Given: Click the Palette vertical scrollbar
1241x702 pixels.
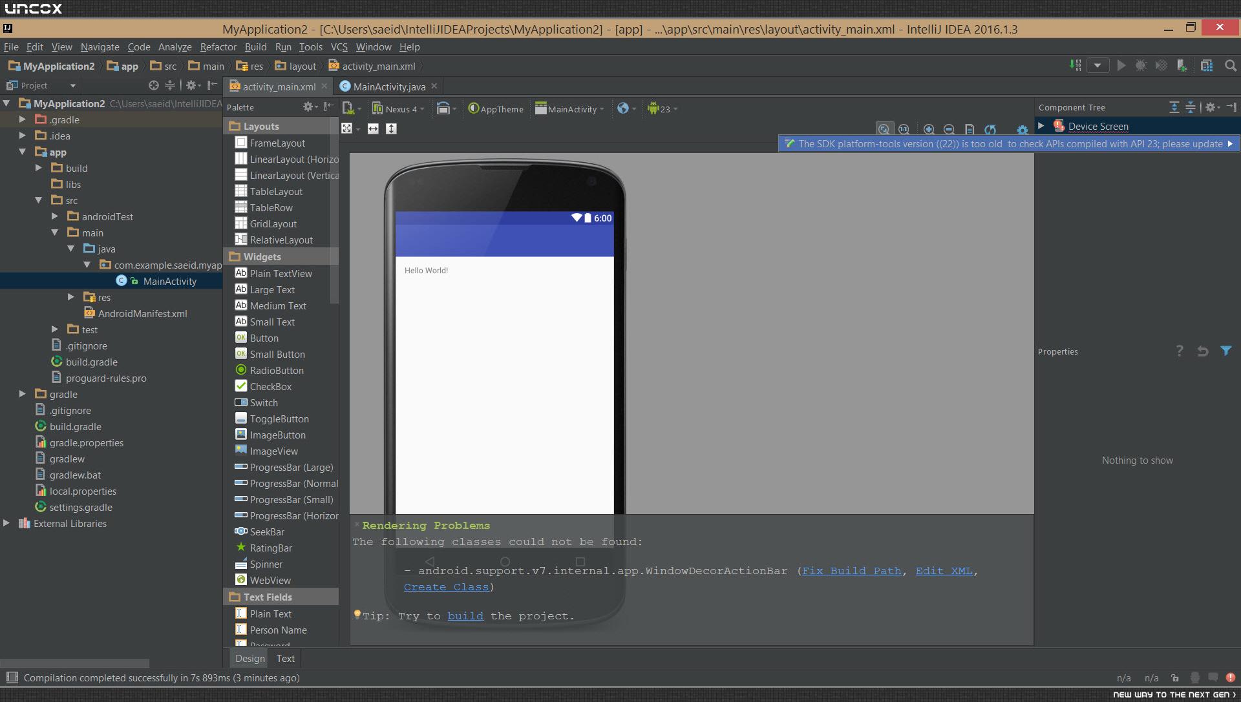Looking at the screenshot, I should [x=334, y=210].
